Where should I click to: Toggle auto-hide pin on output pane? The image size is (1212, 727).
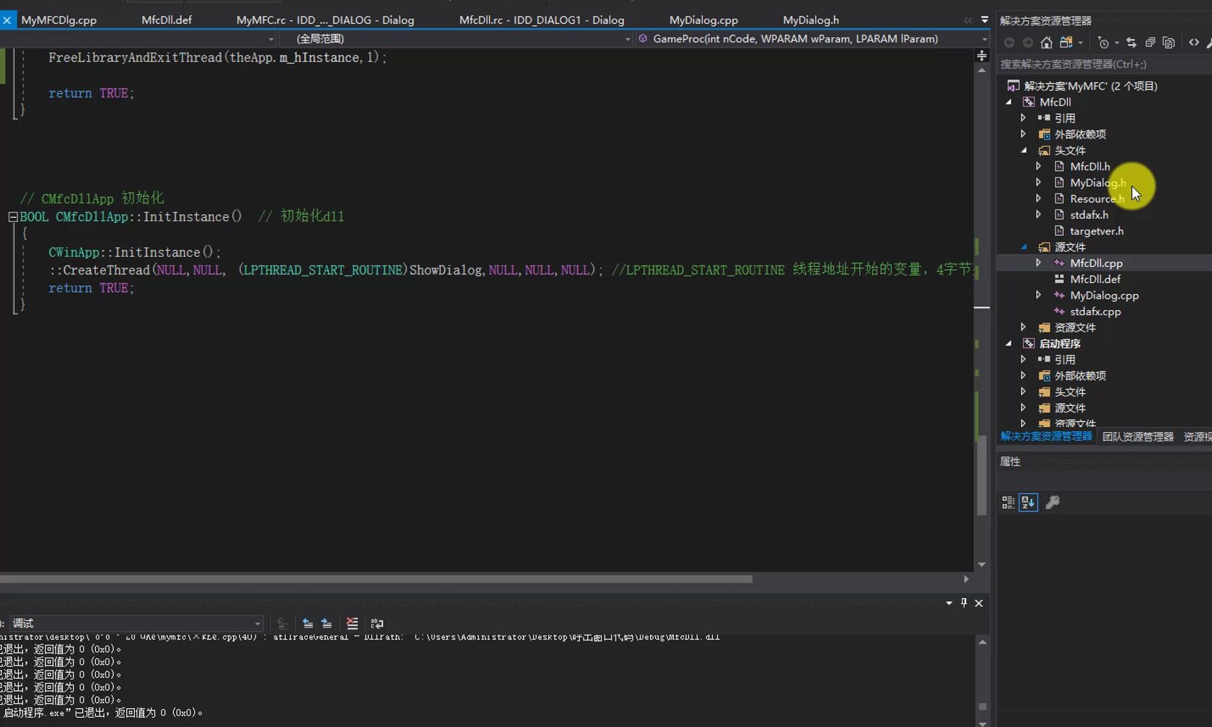click(x=964, y=603)
